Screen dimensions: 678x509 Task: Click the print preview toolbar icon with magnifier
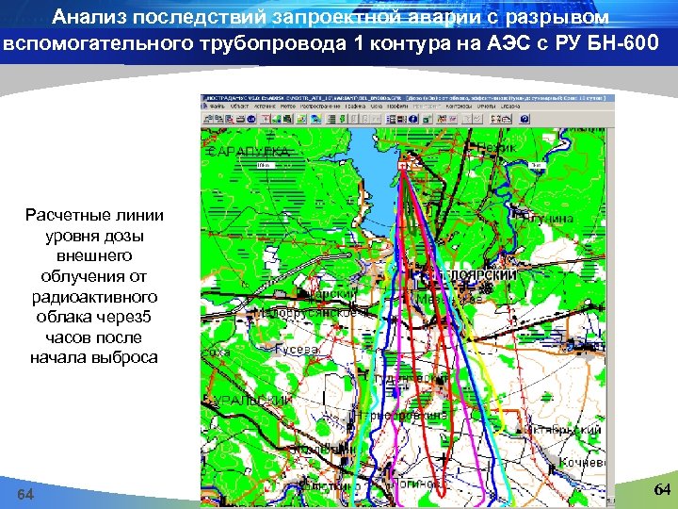point(230,119)
